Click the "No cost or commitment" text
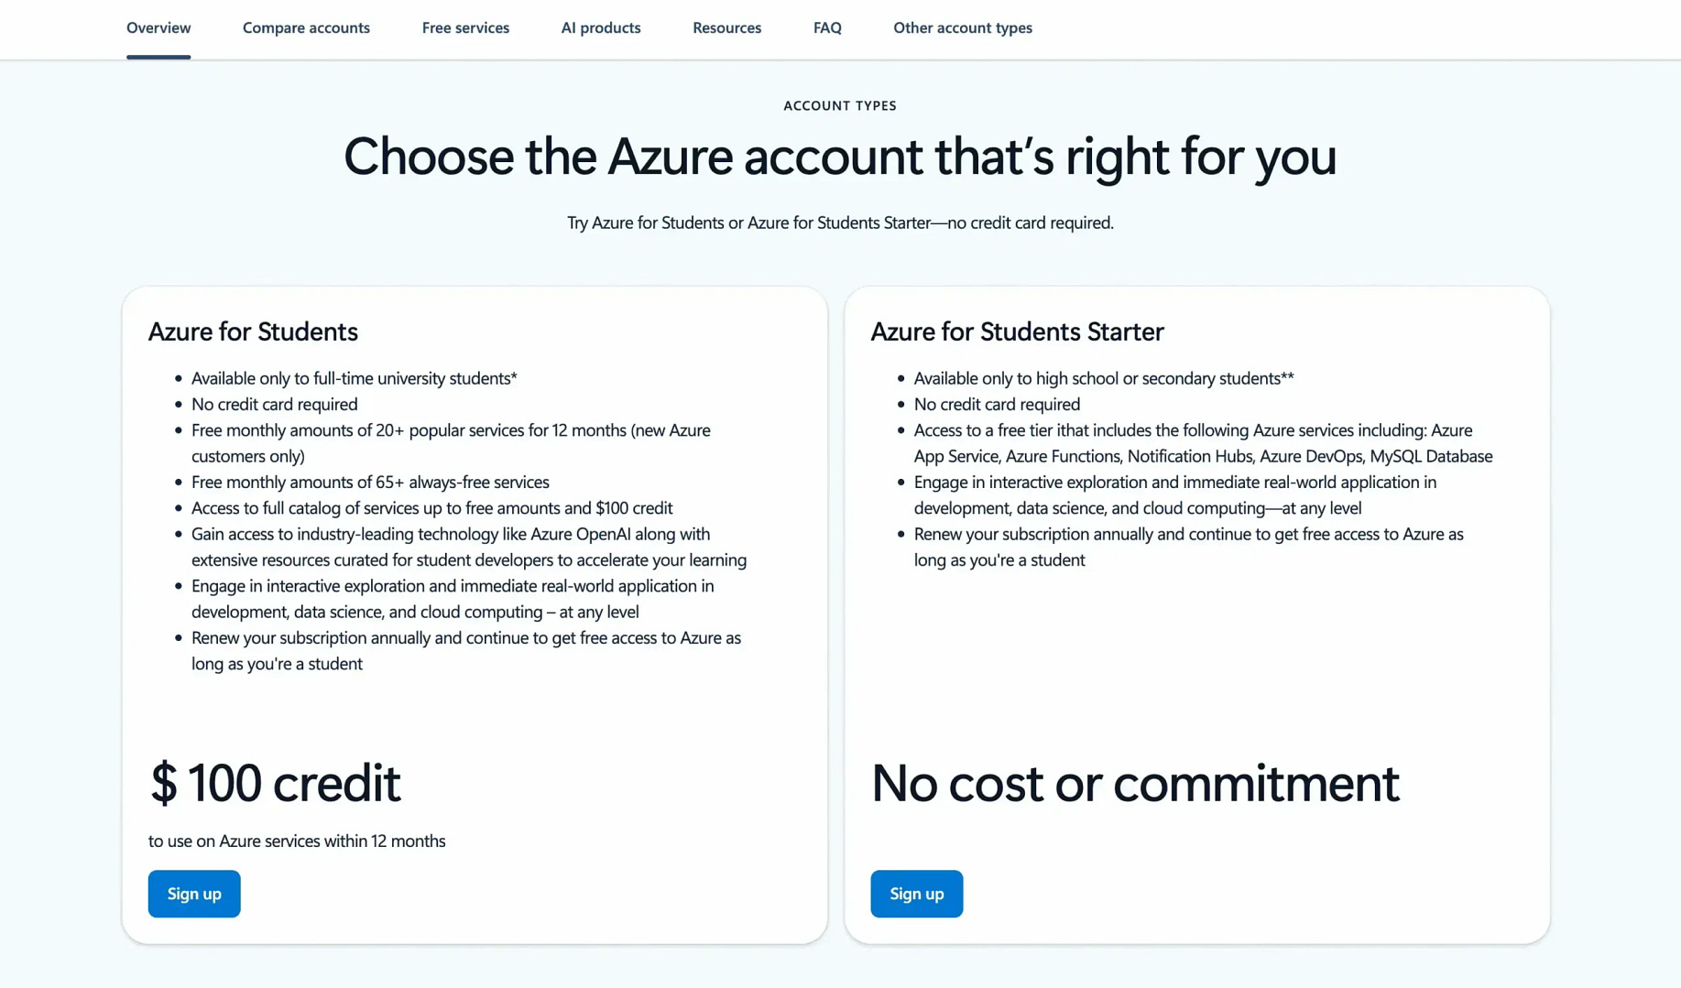This screenshot has height=988, width=1681. [x=1135, y=783]
